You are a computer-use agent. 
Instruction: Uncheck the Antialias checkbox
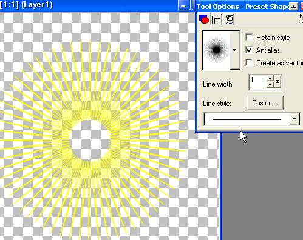pos(249,50)
